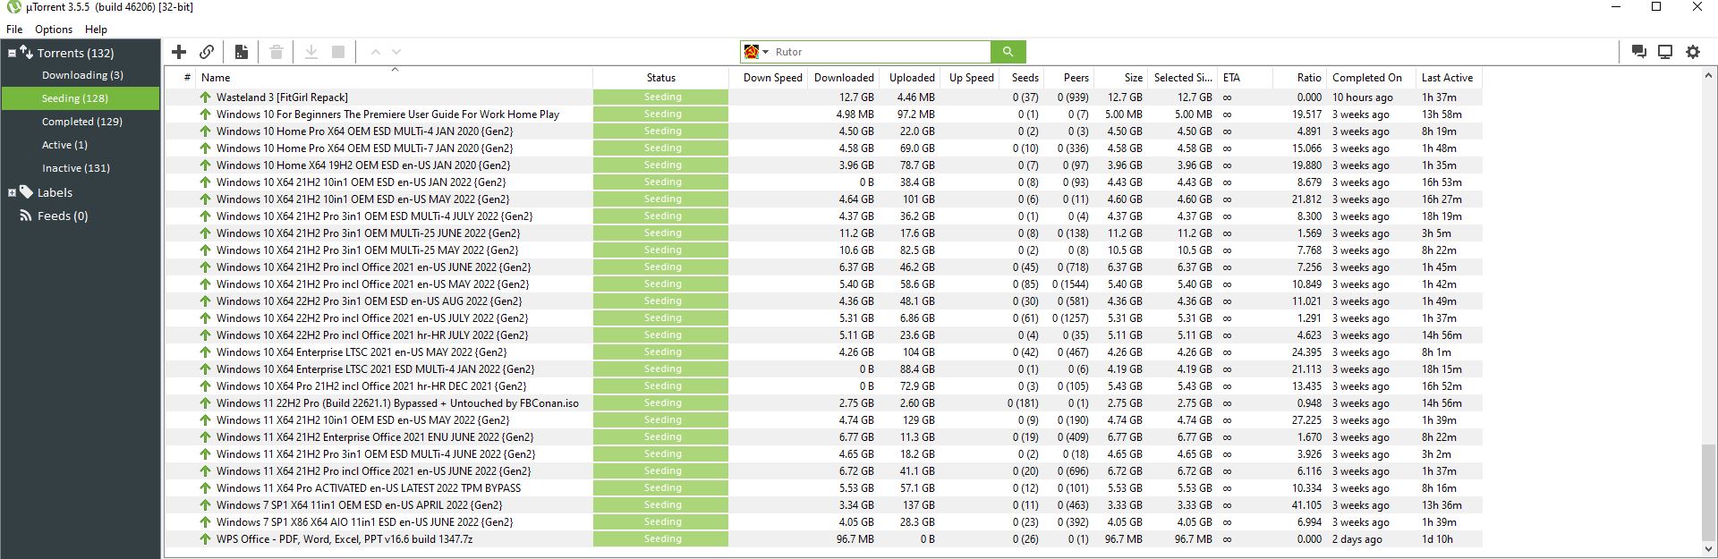Viewport: 1718px width, 559px height.
Task: Click the Add Torrent plus icon
Action: click(x=179, y=52)
